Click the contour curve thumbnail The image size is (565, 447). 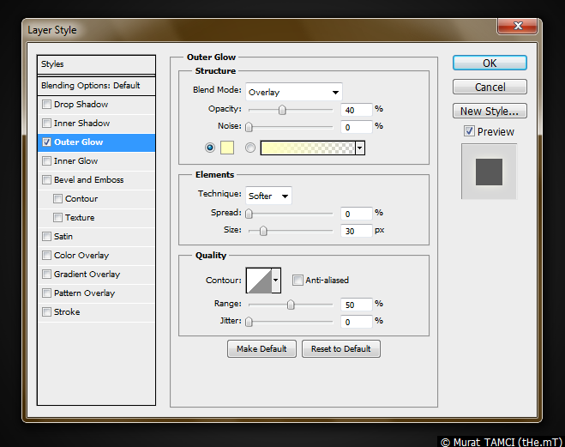point(258,280)
